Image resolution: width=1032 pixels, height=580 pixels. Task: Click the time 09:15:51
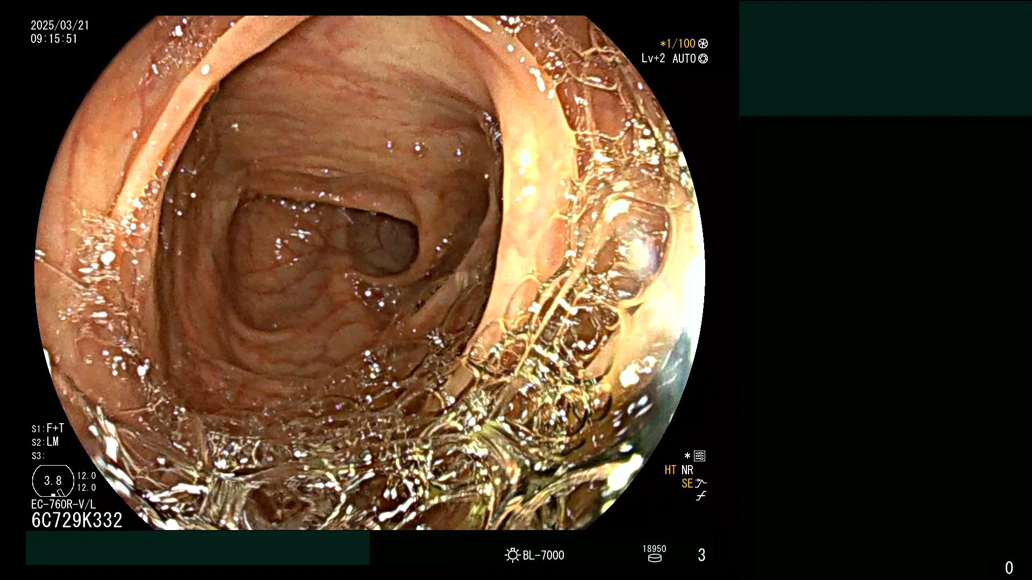tap(54, 39)
